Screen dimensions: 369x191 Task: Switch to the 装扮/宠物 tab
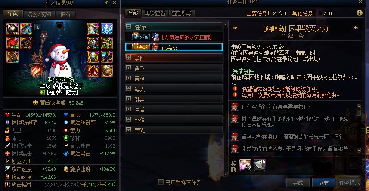[39, 14]
